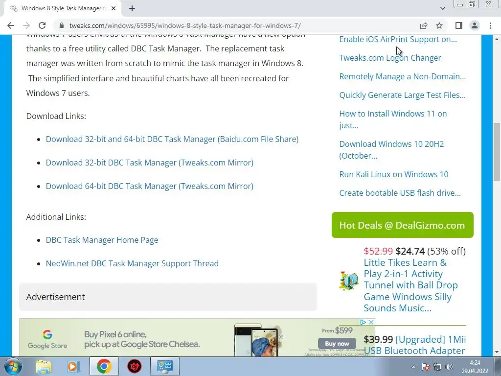This screenshot has height=376, width=501.
Task: Click the Google Store logo in ad
Action: pos(47,340)
